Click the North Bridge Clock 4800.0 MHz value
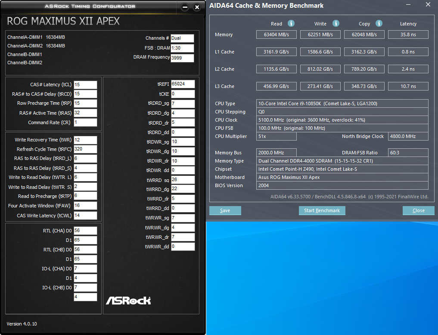The image size is (438, 335). (x=408, y=137)
